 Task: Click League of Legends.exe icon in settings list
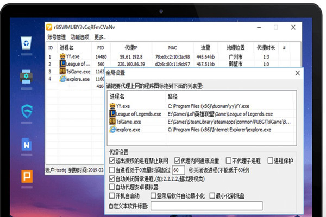[x=112, y=114]
